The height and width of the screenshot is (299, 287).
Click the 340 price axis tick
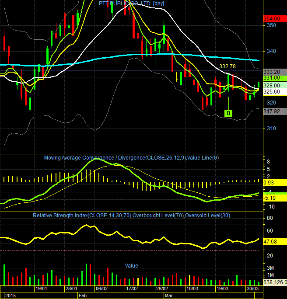[271, 51]
